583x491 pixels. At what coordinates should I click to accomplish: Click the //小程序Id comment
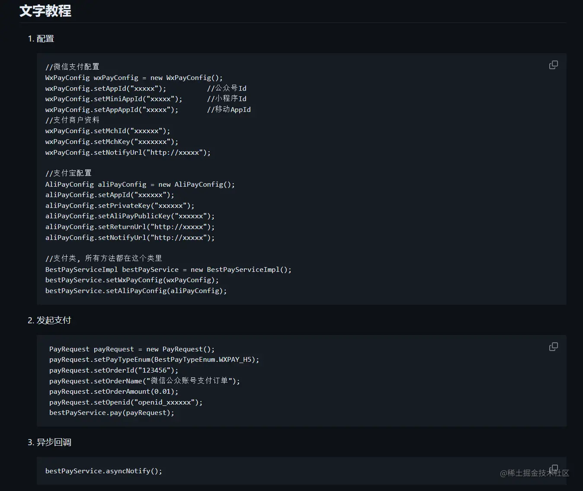tap(227, 99)
